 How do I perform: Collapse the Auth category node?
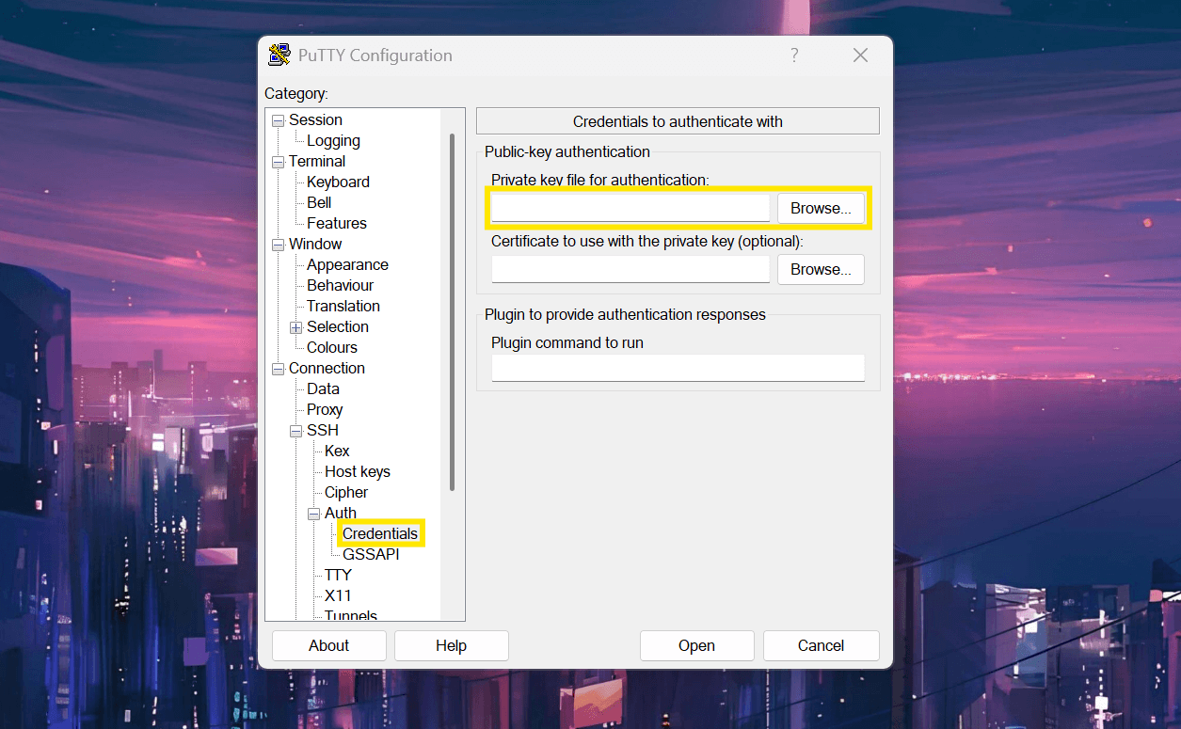pos(313,514)
